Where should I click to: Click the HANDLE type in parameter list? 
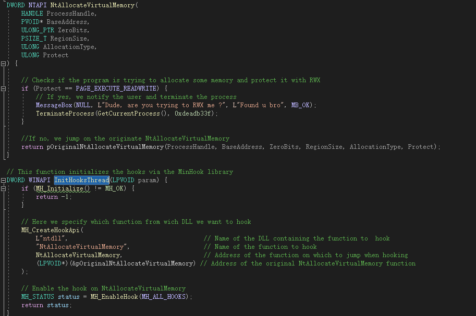(x=32, y=14)
